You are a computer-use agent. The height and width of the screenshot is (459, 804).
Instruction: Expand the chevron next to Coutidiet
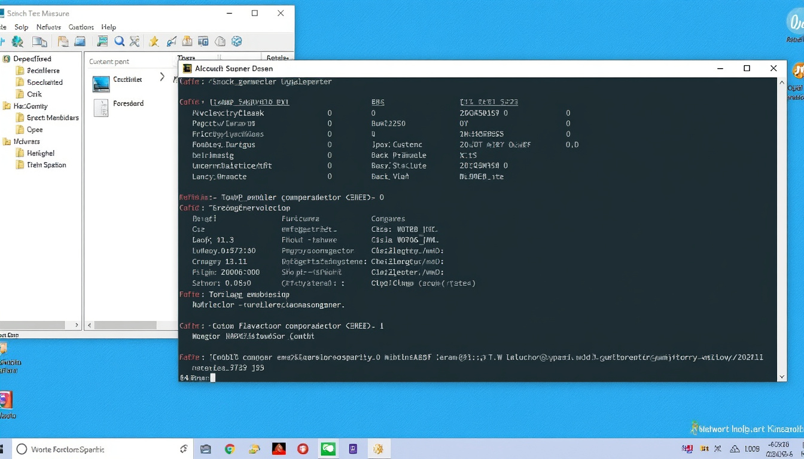162,77
